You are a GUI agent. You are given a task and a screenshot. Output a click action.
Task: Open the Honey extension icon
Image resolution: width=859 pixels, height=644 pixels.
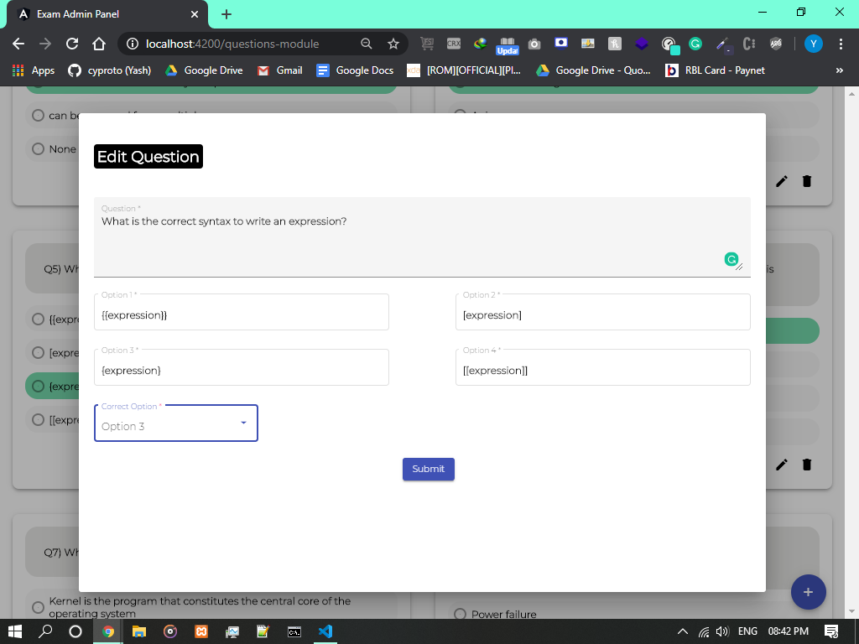pos(615,44)
